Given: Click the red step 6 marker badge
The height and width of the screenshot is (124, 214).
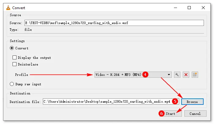Looking at the screenshot, I should (161, 113).
